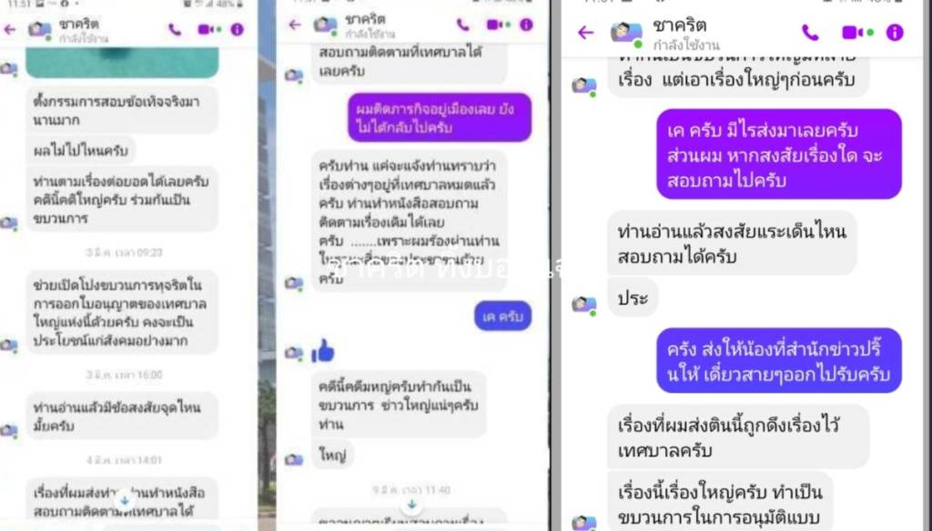
Task: Jump to latest messages in left panel
Action: (x=124, y=501)
